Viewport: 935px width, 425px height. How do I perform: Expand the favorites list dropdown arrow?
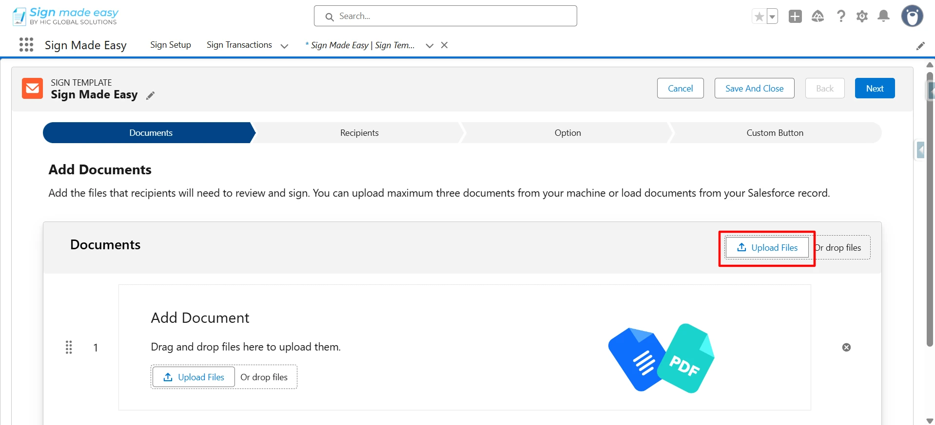pos(772,17)
